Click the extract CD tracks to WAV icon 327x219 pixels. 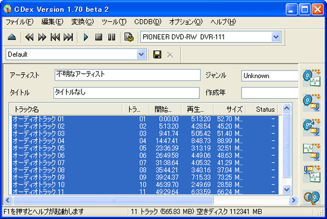click(312, 78)
